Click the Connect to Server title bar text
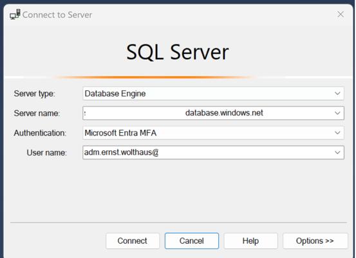 pyautogui.click(x=57, y=15)
